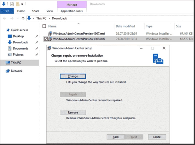Open Pictures in Quick access sidebar
This screenshot has width=195, height=145.
pyautogui.click(x=18, y=54)
